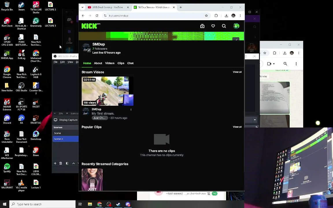Switch to Kick Clips tab
The width and height of the screenshot is (333, 208).
(121, 63)
